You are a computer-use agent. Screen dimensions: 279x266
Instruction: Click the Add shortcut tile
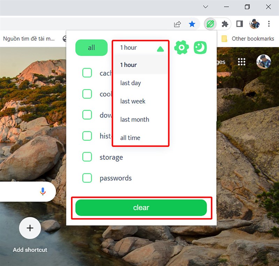click(30, 228)
